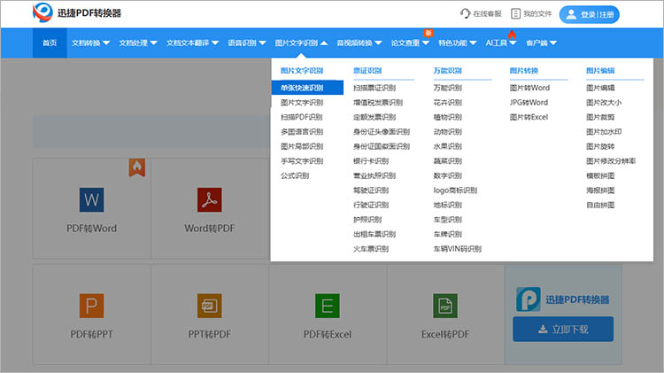
Task: Expand the AI工具 dropdown menu
Action: coord(501,43)
